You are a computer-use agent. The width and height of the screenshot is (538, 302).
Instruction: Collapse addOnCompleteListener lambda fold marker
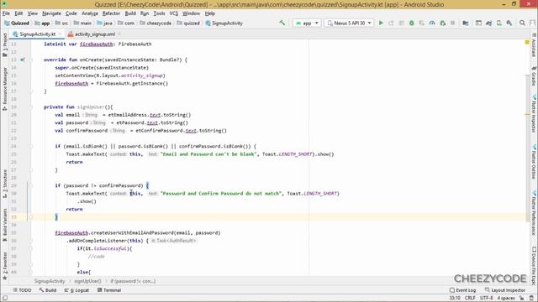coord(30,241)
